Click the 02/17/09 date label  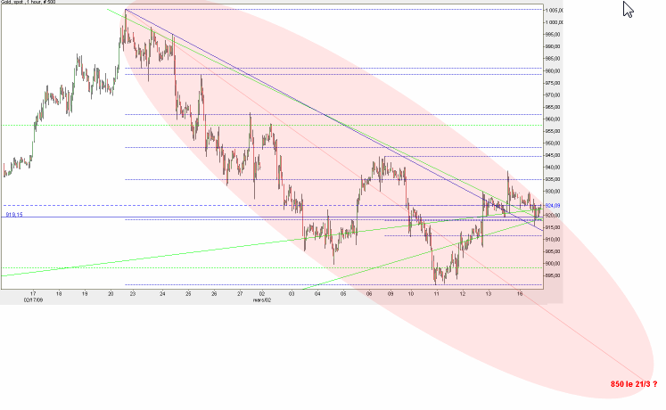coord(34,299)
